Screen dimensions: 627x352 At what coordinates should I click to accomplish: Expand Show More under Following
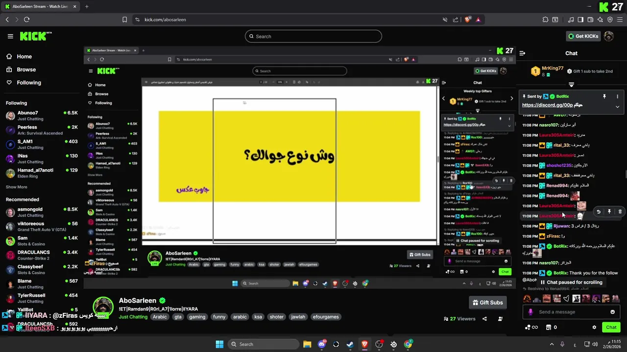coord(17,187)
